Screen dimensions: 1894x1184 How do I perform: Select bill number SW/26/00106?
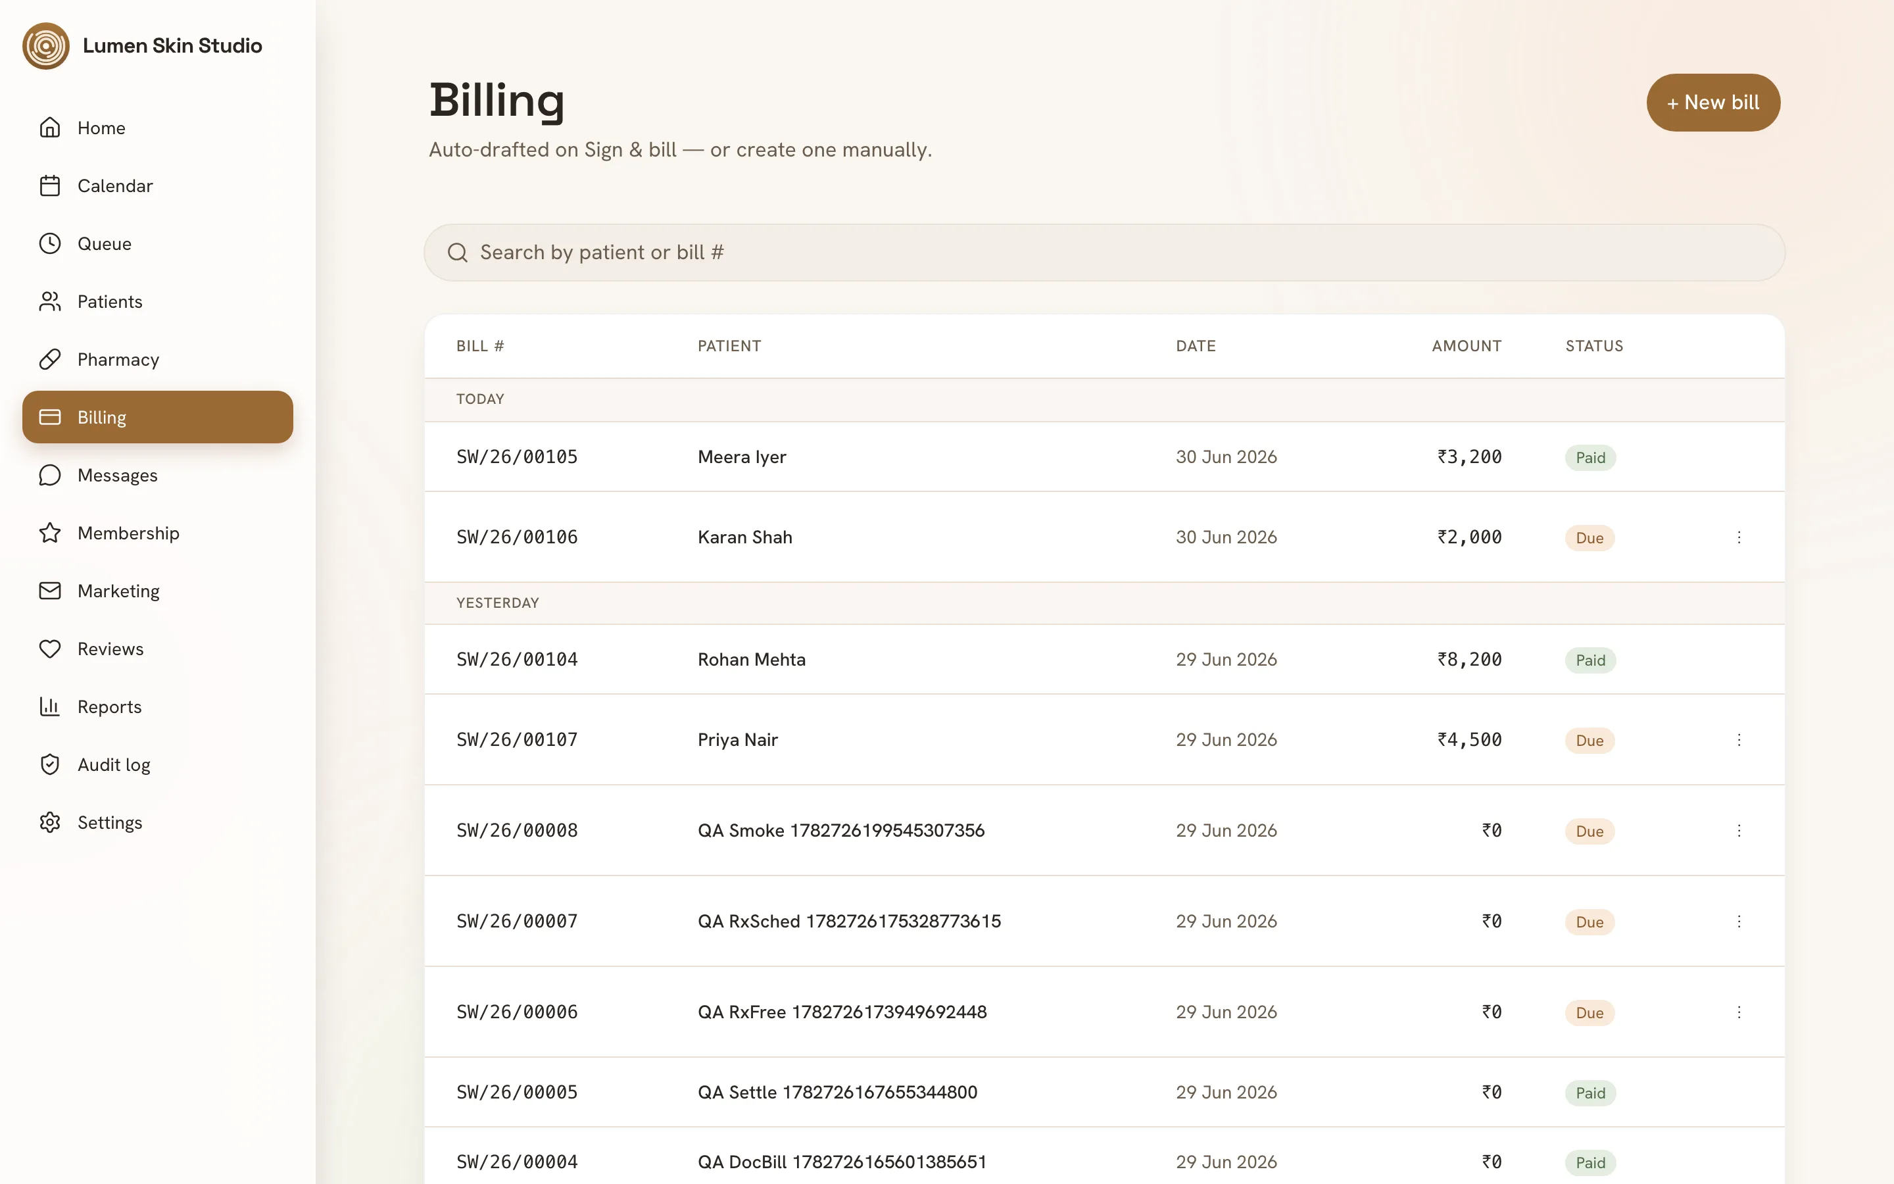tap(518, 537)
